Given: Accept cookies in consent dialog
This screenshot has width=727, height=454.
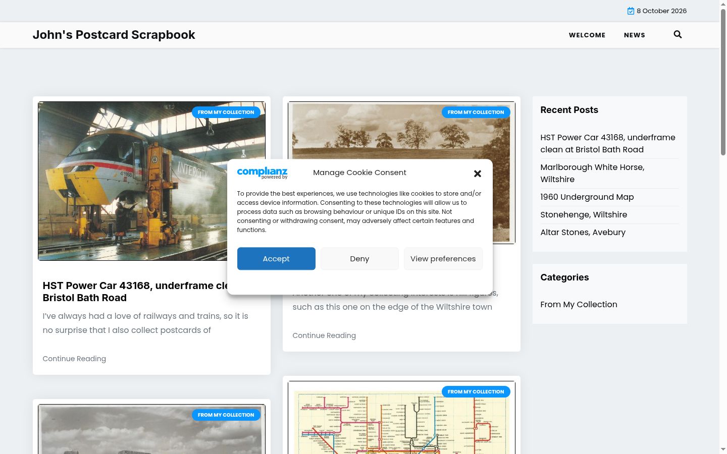Looking at the screenshot, I should (x=276, y=259).
